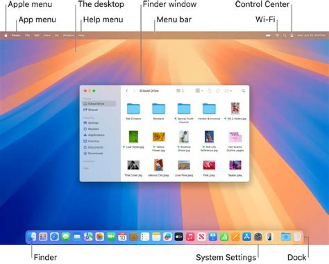The width and height of the screenshot is (329, 264).
Task: Open the Go menu
Action: [x=57, y=36]
